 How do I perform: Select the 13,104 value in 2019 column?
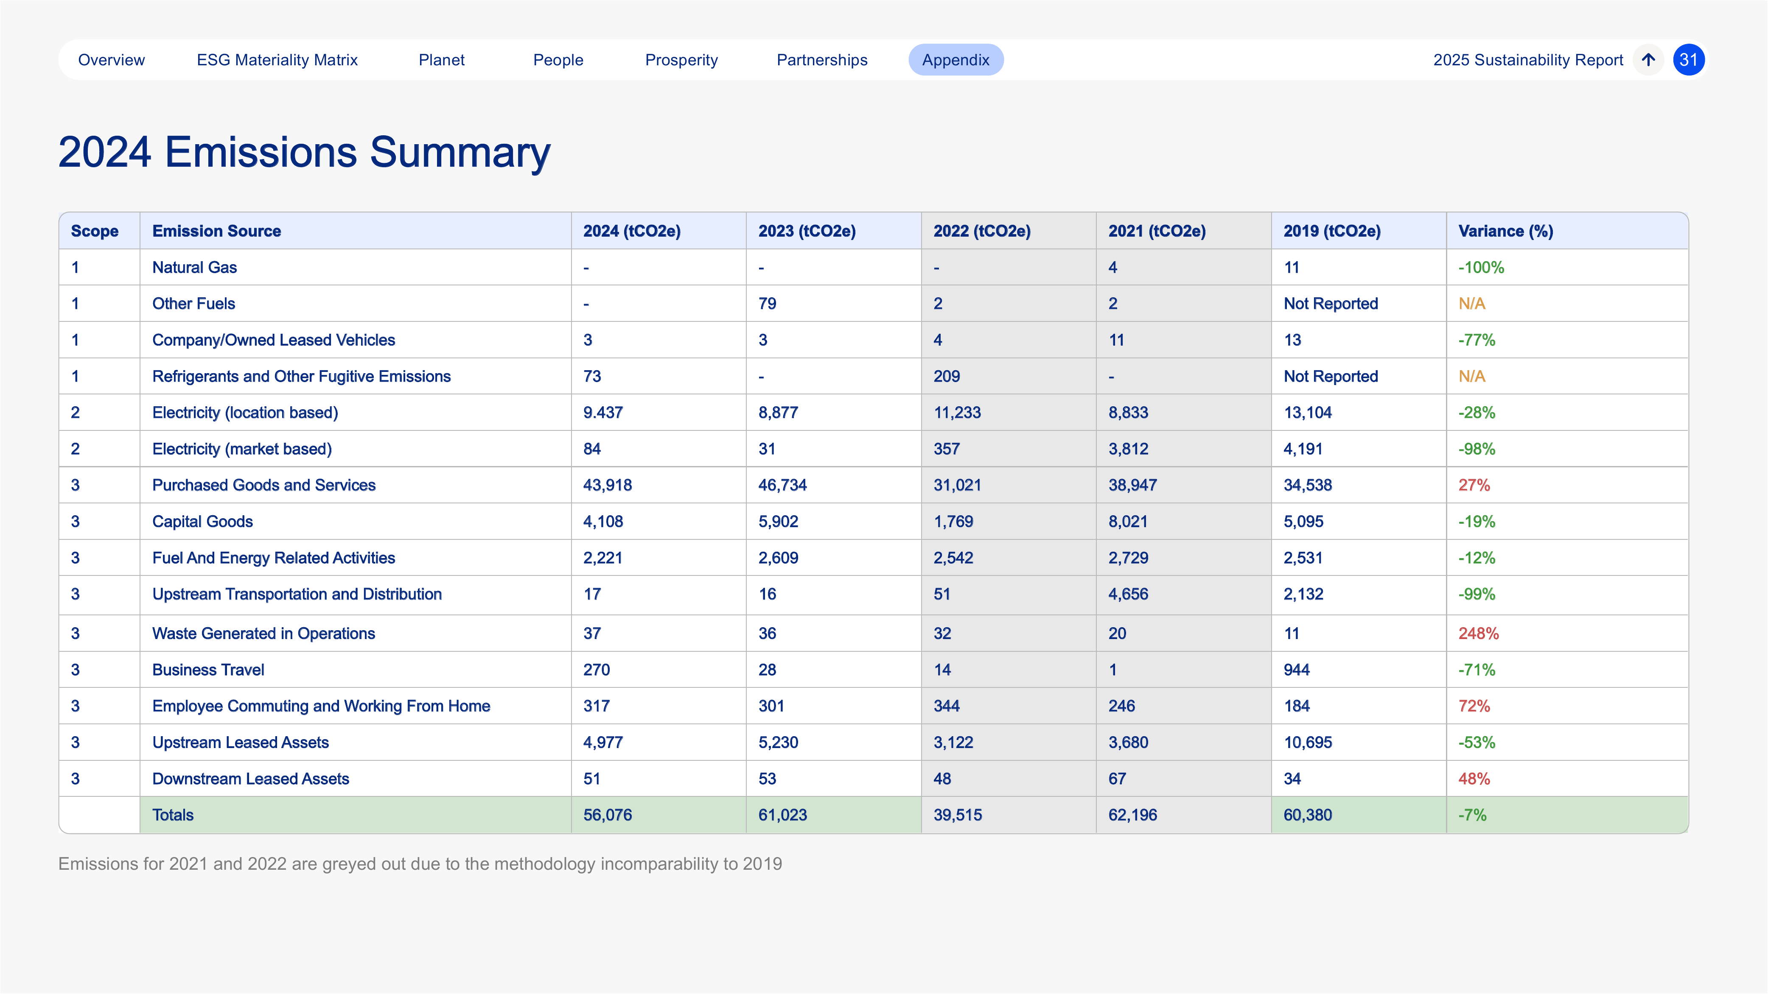pyautogui.click(x=1308, y=413)
